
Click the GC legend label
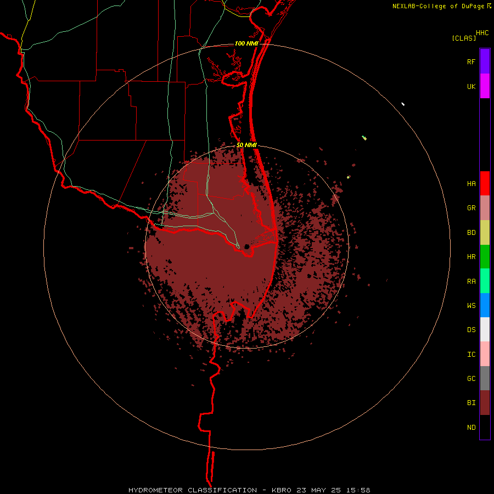point(471,378)
